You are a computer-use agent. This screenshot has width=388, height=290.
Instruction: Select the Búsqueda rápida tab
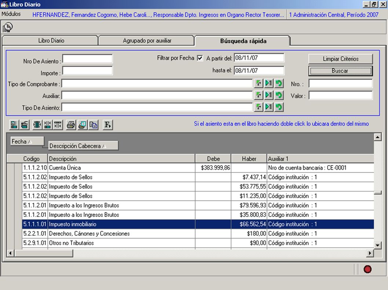[243, 41]
